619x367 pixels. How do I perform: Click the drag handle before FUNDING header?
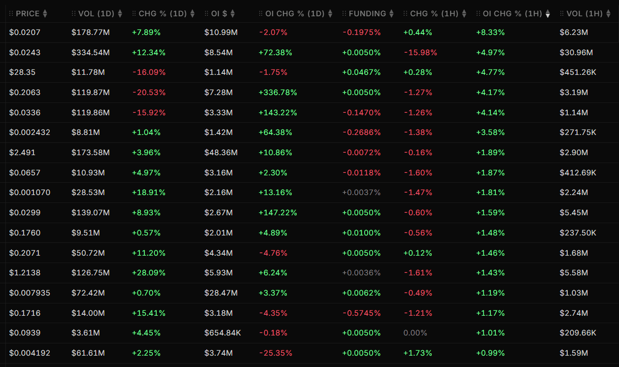344,14
